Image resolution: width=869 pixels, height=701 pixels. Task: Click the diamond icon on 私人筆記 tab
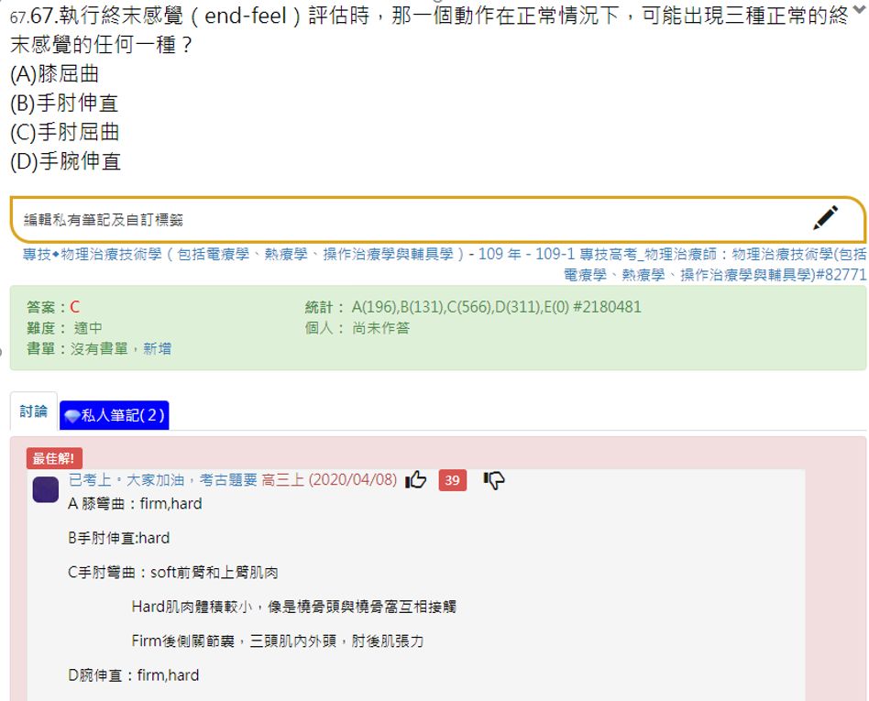[x=72, y=416]
